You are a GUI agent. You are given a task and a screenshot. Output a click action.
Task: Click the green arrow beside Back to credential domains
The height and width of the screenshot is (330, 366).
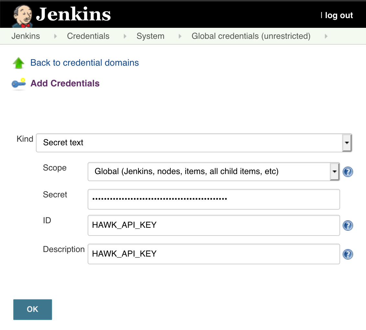coord(18,63)
